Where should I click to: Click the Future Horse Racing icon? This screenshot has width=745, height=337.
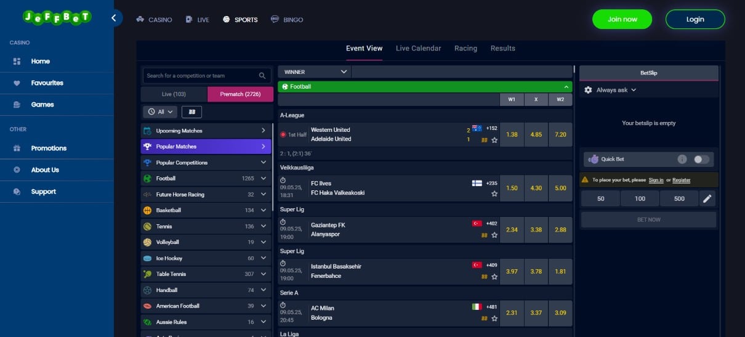[147, 195]
